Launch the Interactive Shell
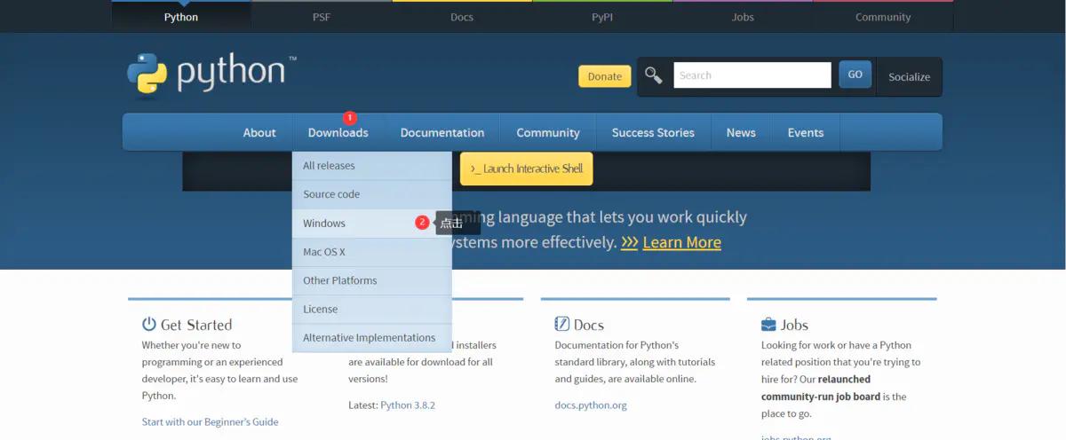 tap(526, 169)
